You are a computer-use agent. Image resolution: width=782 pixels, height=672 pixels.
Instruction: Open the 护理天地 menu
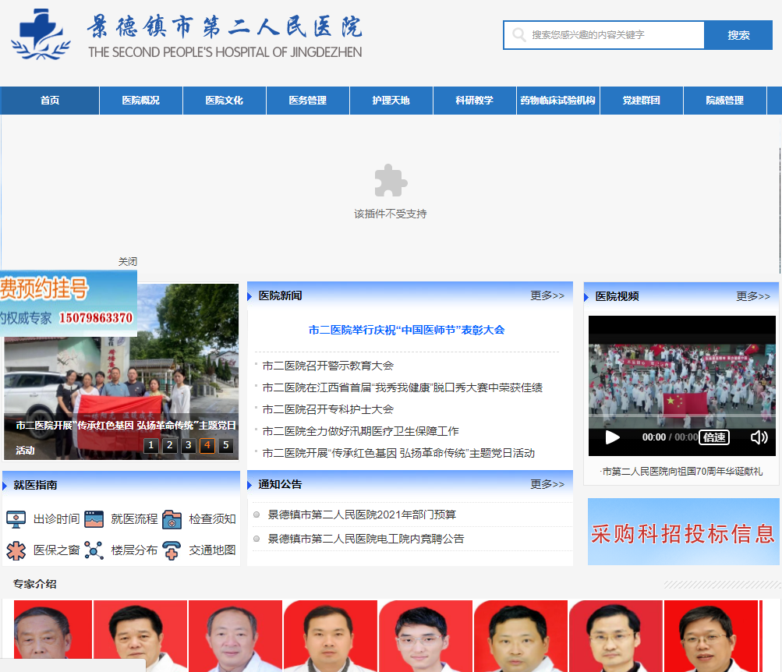(x=391, y=101)
